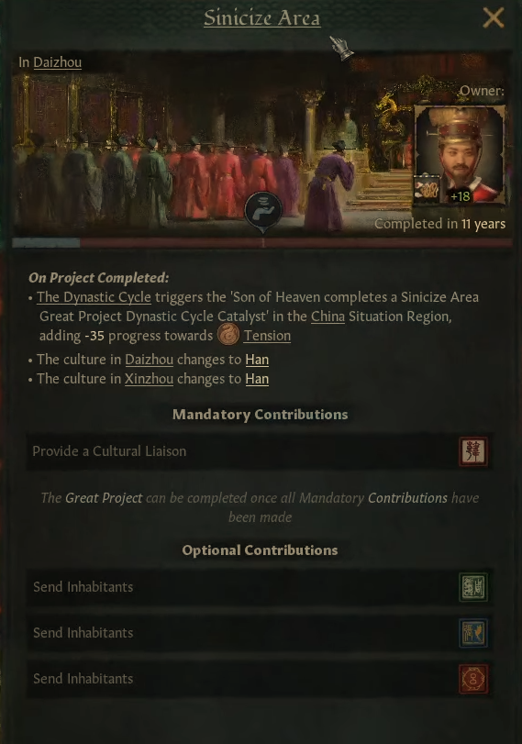Click the blue seal icon on second Send Inhabitants

(473, 633)
